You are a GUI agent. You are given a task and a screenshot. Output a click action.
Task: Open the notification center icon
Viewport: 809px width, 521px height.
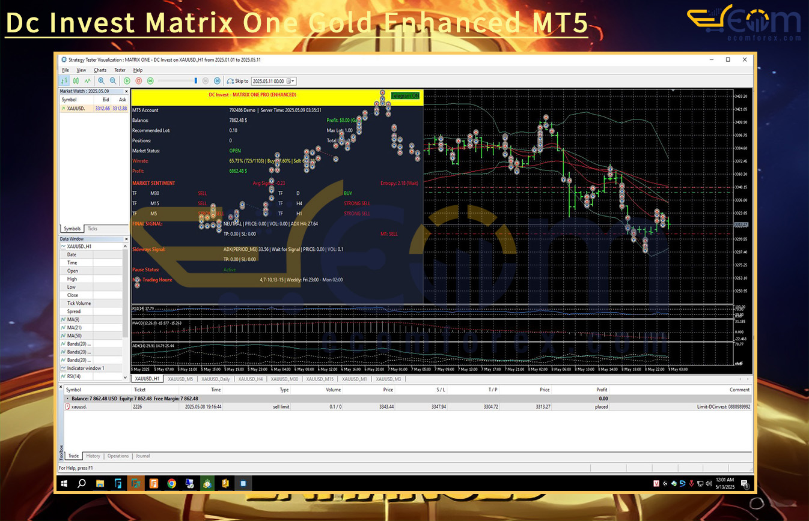[744, 483]
